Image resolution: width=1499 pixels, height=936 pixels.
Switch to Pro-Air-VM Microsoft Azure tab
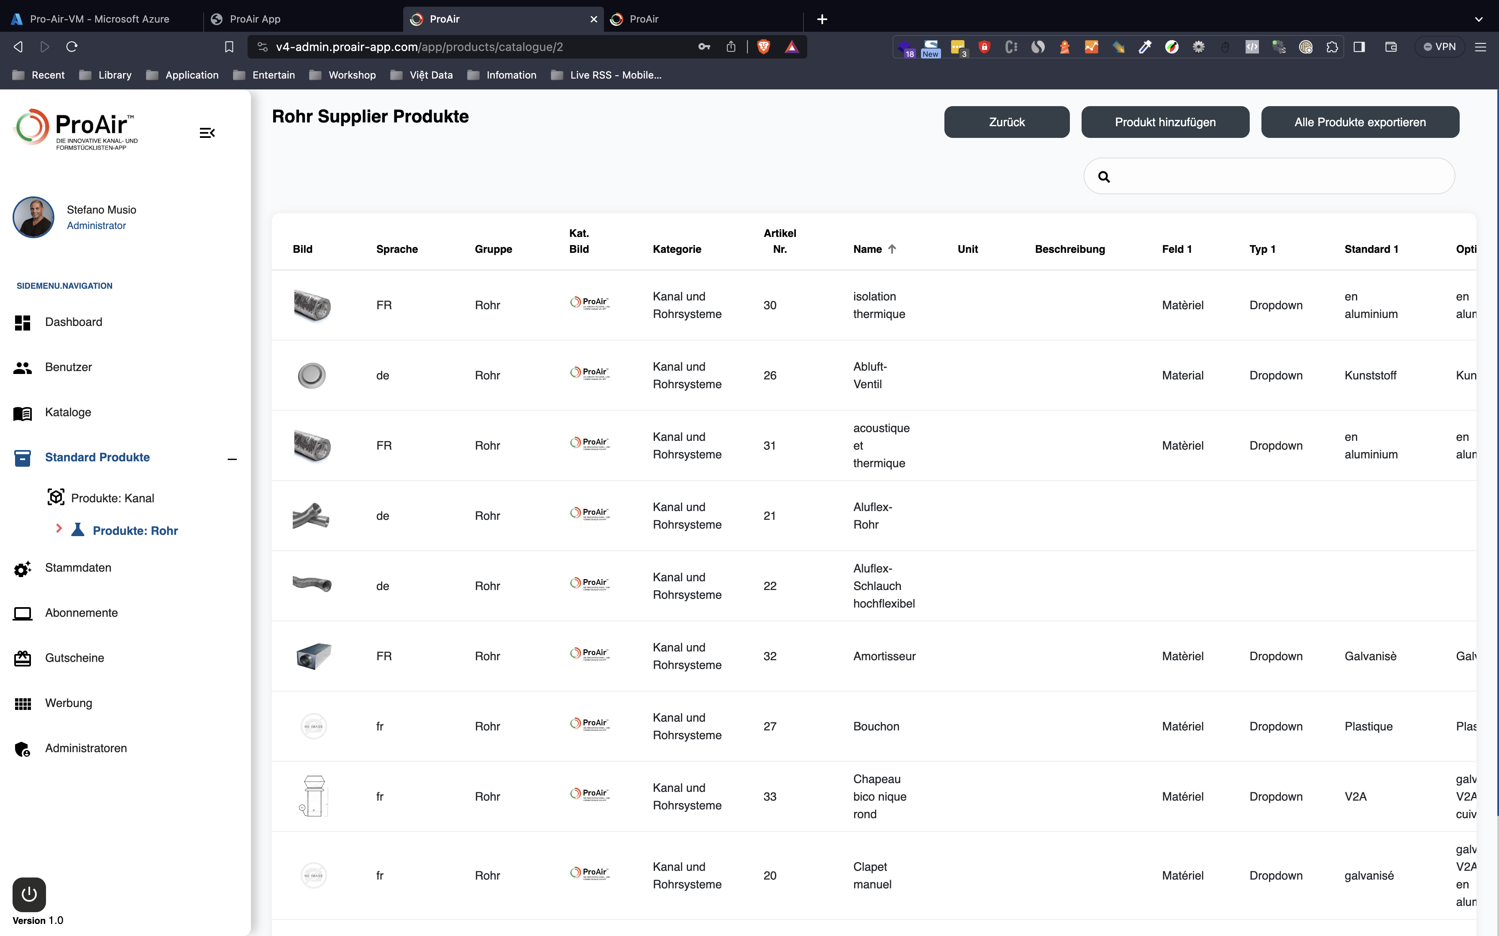[x=99, y=19]
